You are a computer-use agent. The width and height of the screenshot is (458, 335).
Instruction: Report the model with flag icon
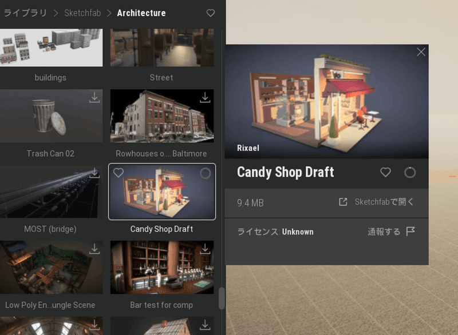410,232
